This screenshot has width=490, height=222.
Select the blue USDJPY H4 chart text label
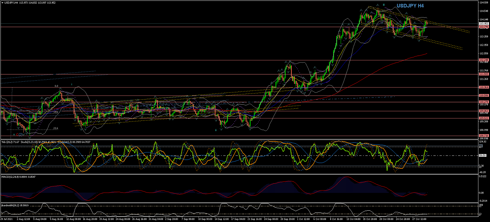tap(410, 6)
